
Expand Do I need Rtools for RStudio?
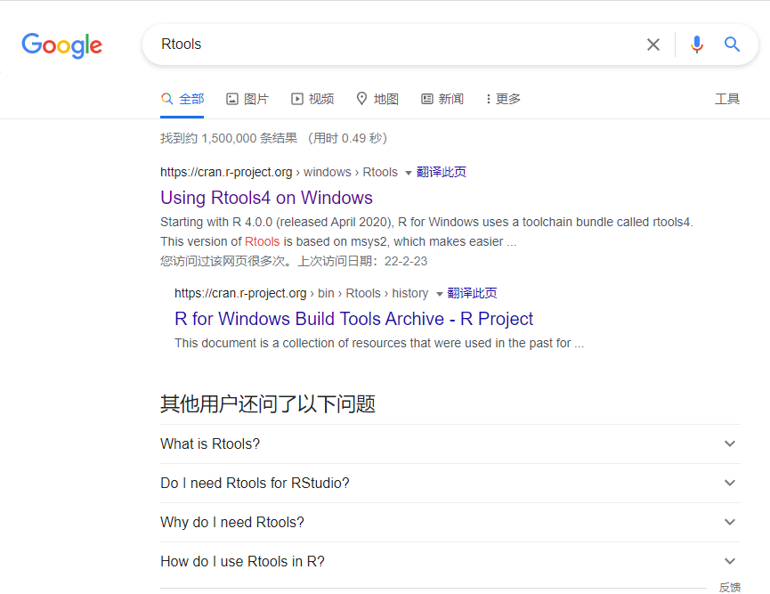[450, 483]
